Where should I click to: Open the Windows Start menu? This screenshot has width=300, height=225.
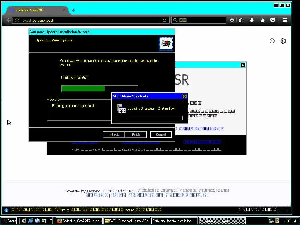(9, 221)
